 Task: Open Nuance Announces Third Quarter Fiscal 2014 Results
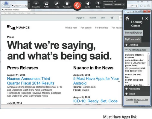click(31, 81)
